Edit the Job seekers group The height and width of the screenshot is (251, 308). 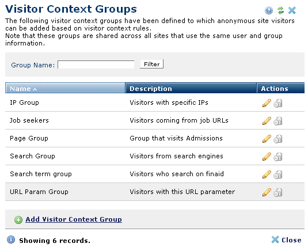[x=267, y=121]
